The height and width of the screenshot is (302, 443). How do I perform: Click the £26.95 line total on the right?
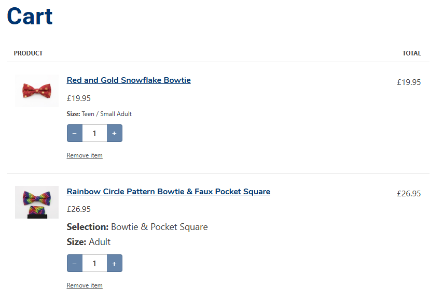click(x=409, y=194)
